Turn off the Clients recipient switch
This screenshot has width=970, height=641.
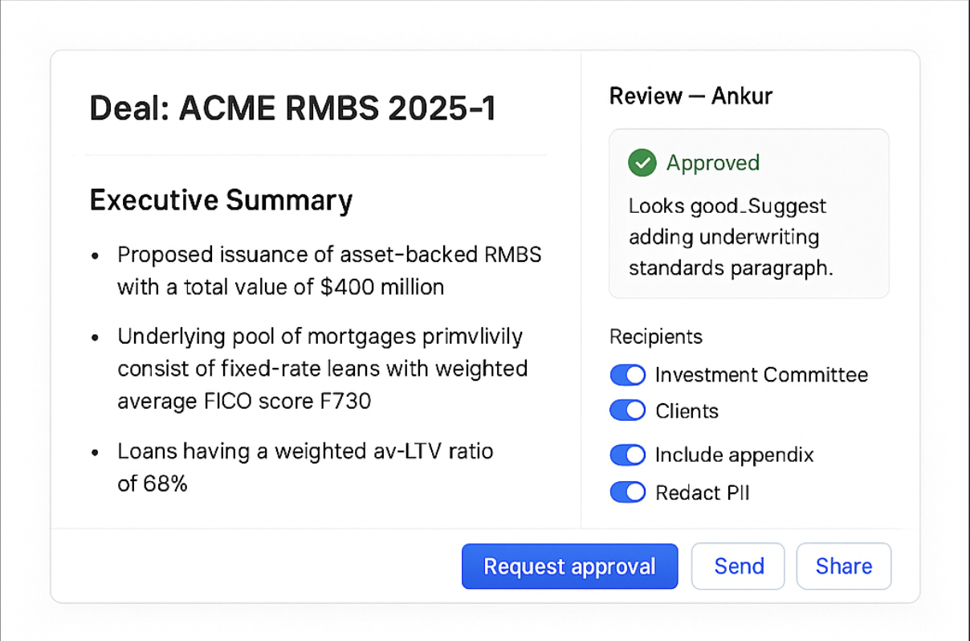(628, 410)
